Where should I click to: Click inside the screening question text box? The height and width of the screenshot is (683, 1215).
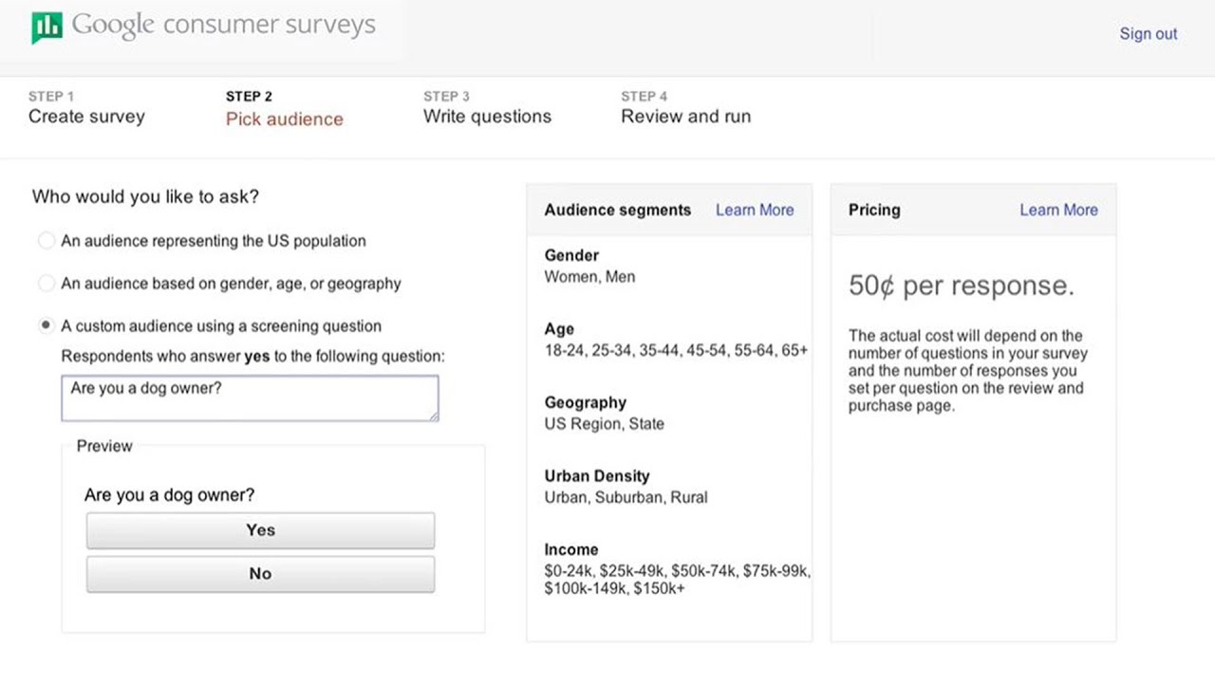click(249, 398)
